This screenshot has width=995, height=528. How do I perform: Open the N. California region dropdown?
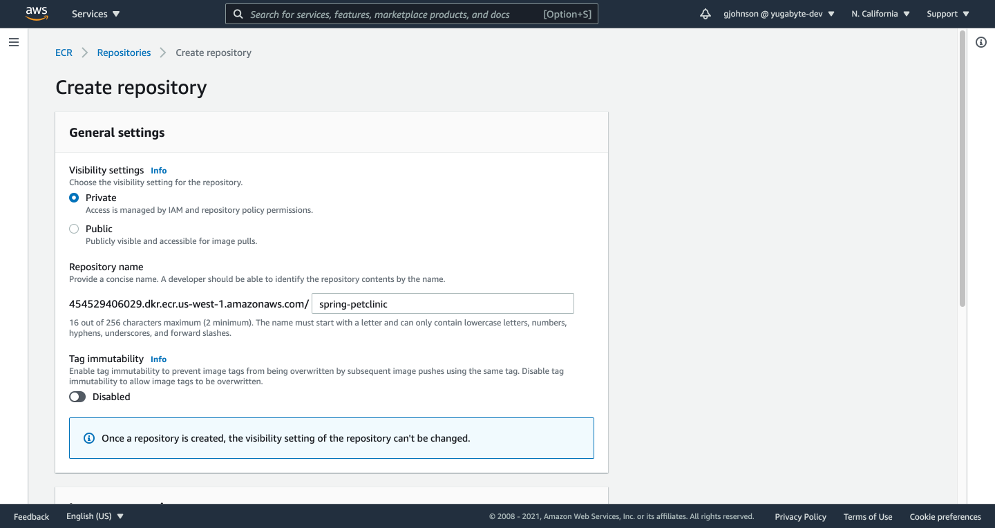[x=880, y=14]
